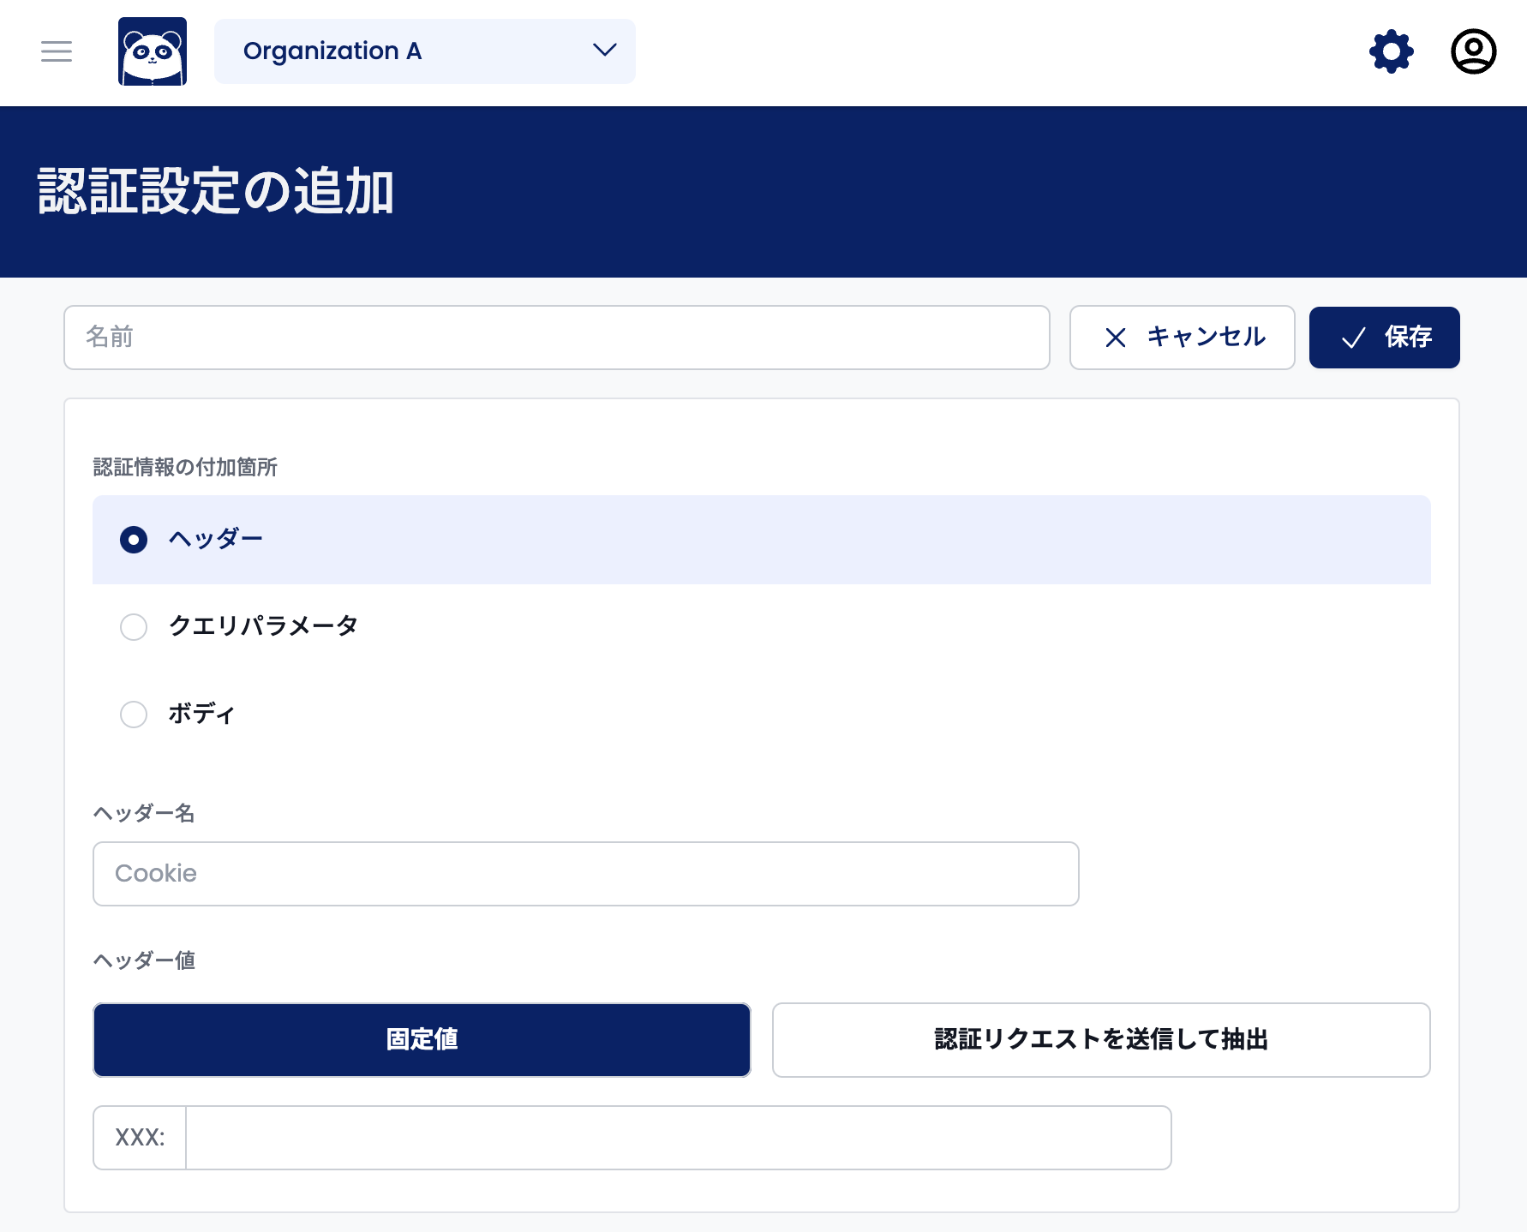Choose 認証リクエストを送信して抽出 option
1527x1232 pixels.
point(1102,1040)
